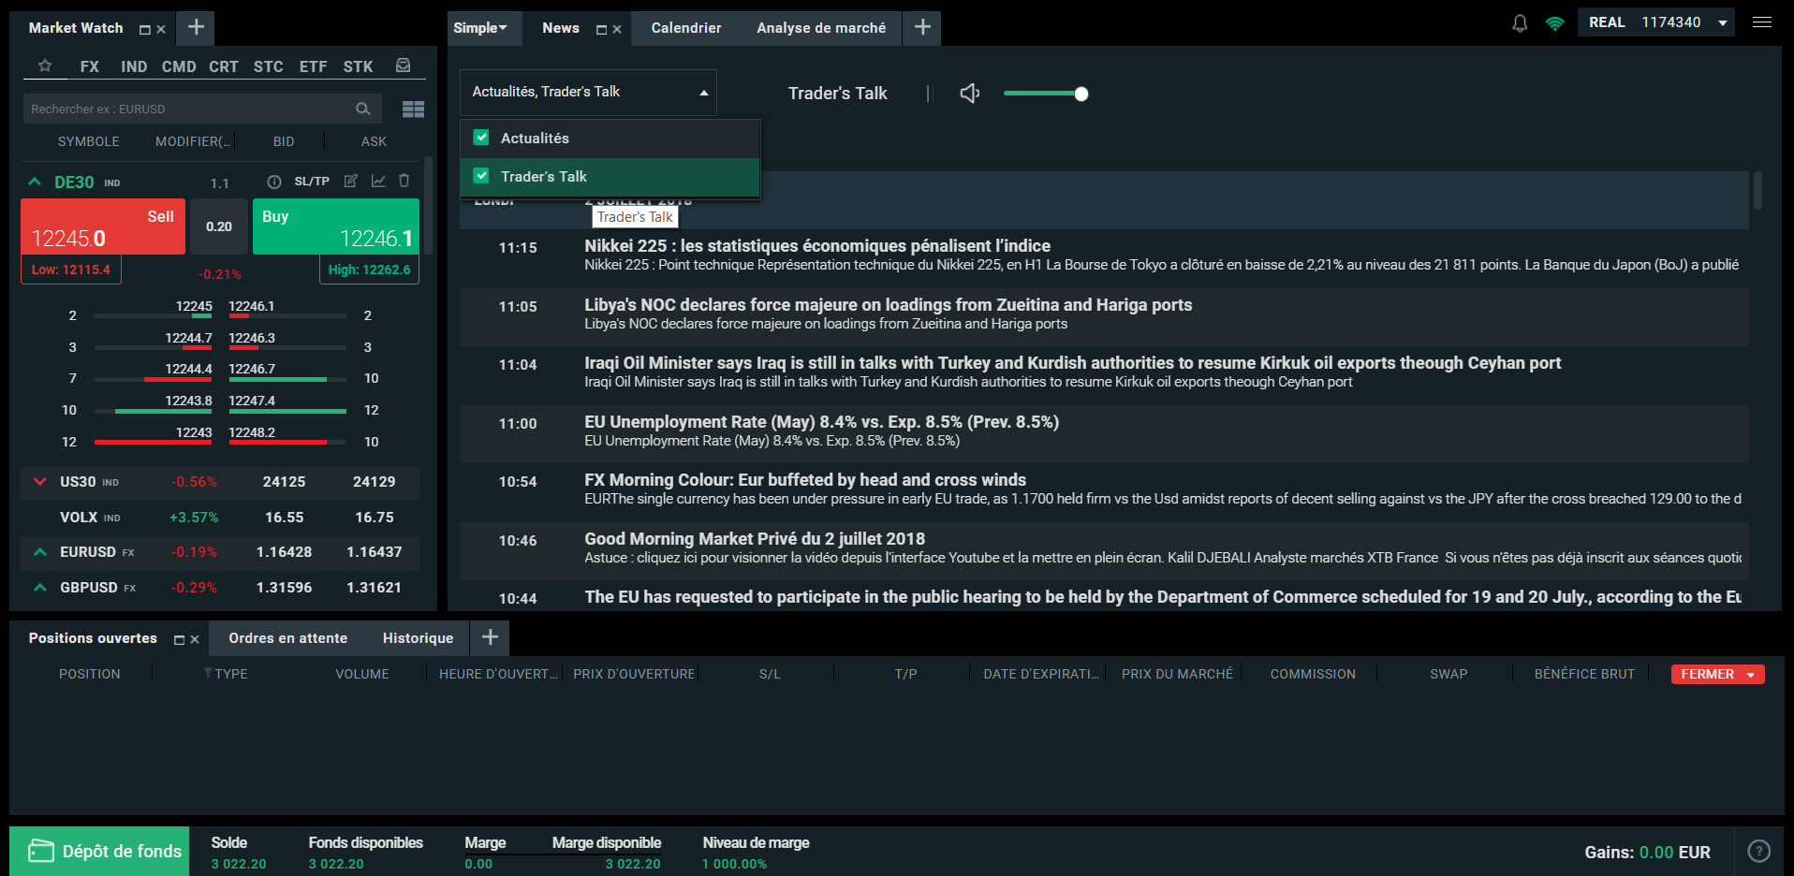
Task: Switch to the Calendrier tab
Action: click(x=685, y=28)
